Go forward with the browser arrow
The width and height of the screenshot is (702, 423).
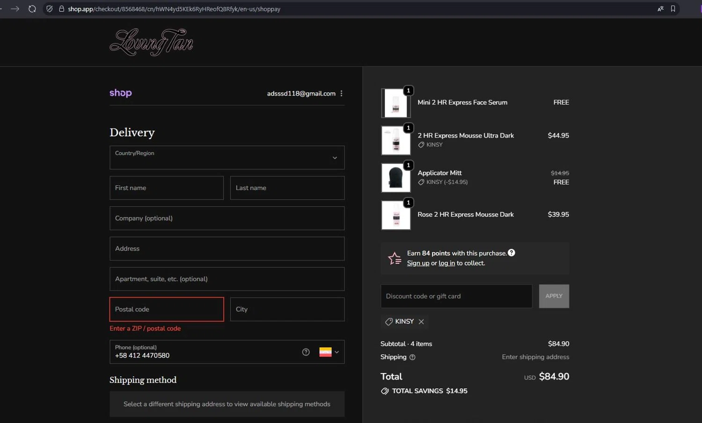pos(15,9)
